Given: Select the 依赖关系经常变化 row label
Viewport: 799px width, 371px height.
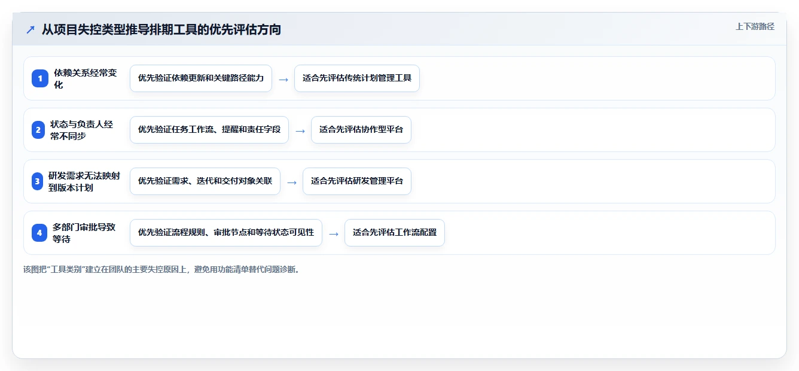Looking at the screenshot, I should pyautogui.click(x=86, y=78).
